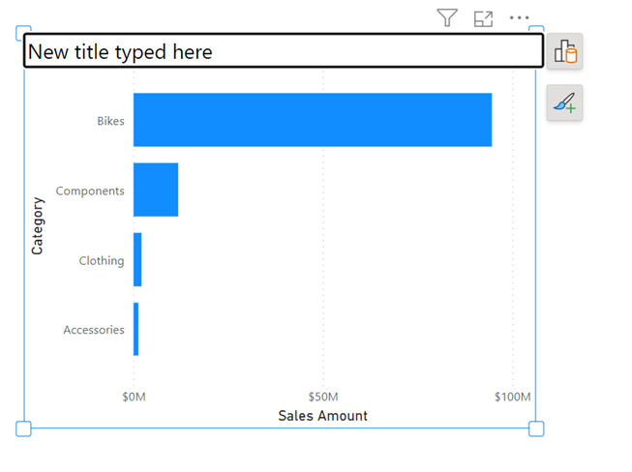Open the More options ellipsis menu

(x=520, y=17)
